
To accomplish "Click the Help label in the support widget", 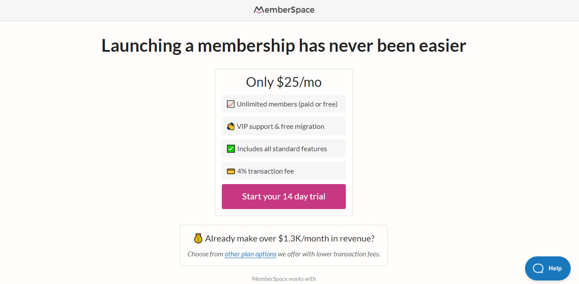I will pos(555,268).
